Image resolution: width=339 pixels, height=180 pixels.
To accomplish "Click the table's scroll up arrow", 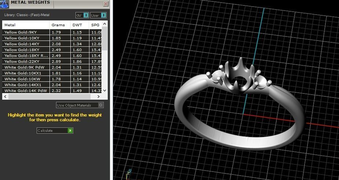I will (105, 24).
